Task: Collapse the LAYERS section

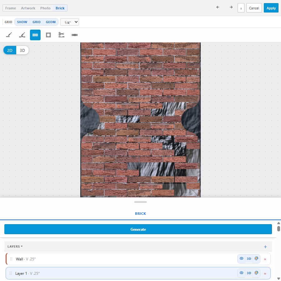Action: point(15,246)
